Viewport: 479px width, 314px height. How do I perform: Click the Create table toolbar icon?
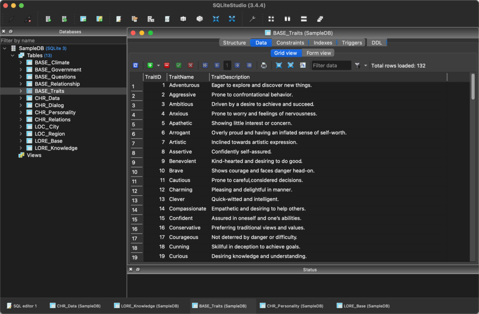83,19
